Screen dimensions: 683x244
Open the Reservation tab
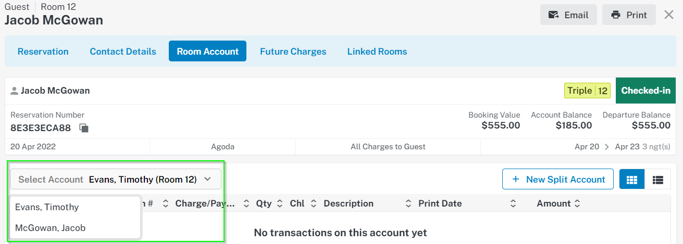click(43, 52)
